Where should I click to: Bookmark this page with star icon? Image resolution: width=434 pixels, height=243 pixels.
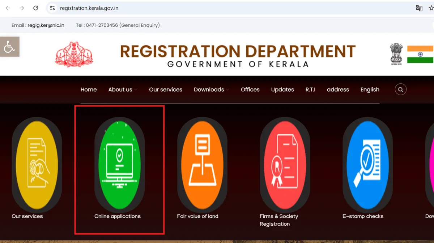pos(431,8)
